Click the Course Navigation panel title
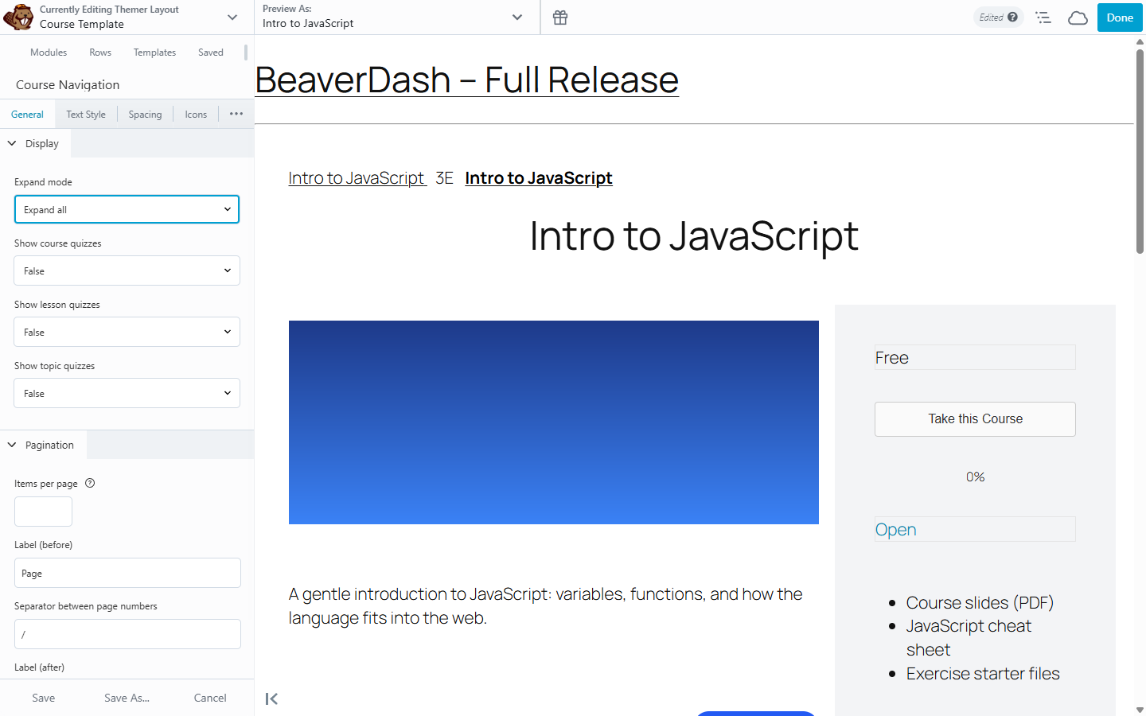 click(68, 84)
